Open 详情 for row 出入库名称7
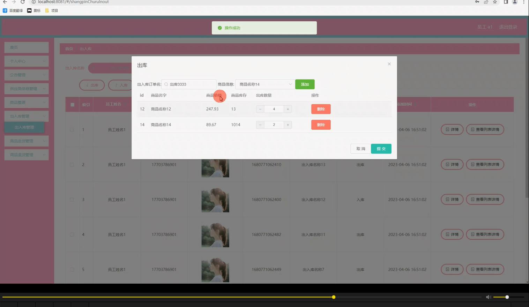529x307 pixels. [x=452, y=269]
